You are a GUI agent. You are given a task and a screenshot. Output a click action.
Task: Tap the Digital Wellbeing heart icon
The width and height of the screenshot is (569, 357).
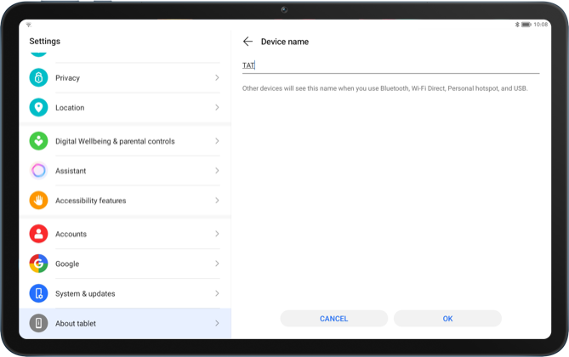[x=38, y=141]
